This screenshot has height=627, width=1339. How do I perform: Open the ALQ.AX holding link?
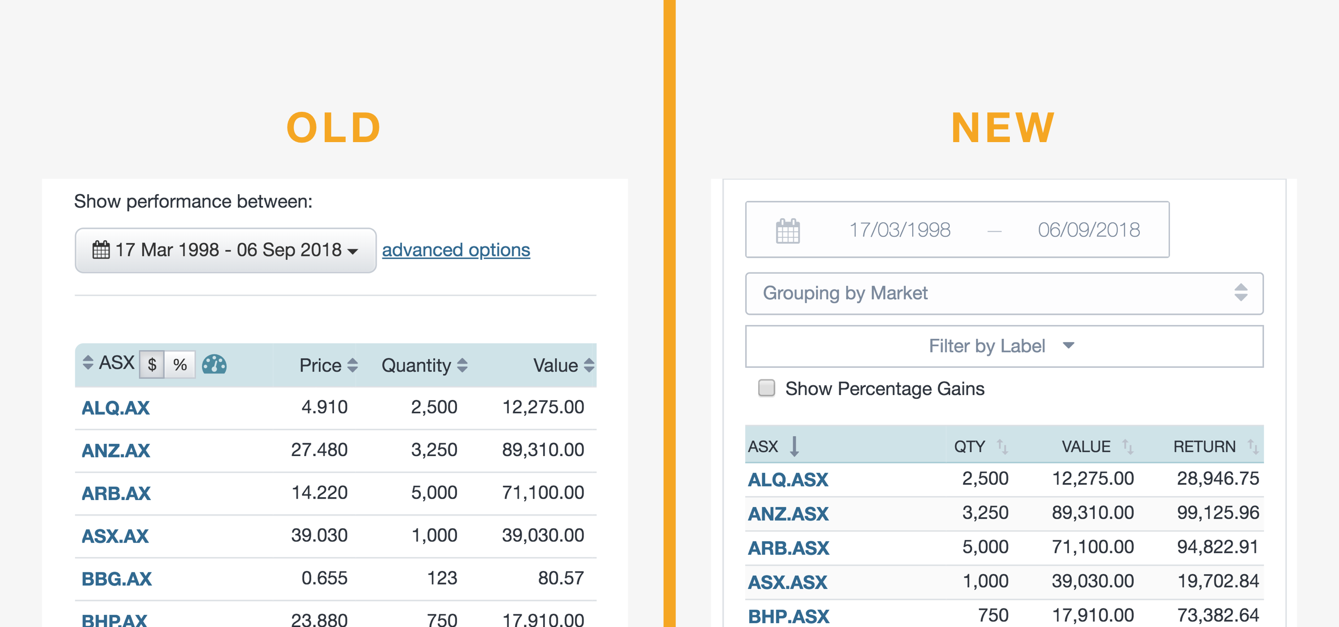pyautogui.click(x=115, y=408)
